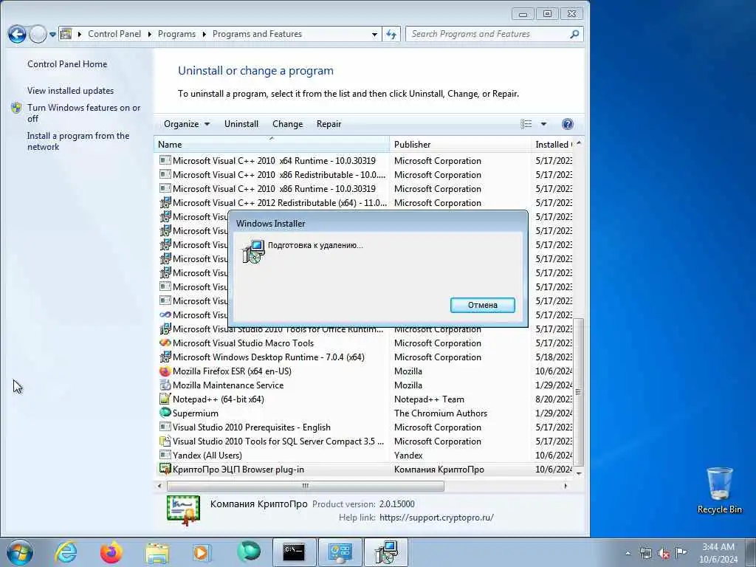Screen dimensions: 756x567
Task: Click the Visual Studio Macro Tools icon
Action: 165,343
